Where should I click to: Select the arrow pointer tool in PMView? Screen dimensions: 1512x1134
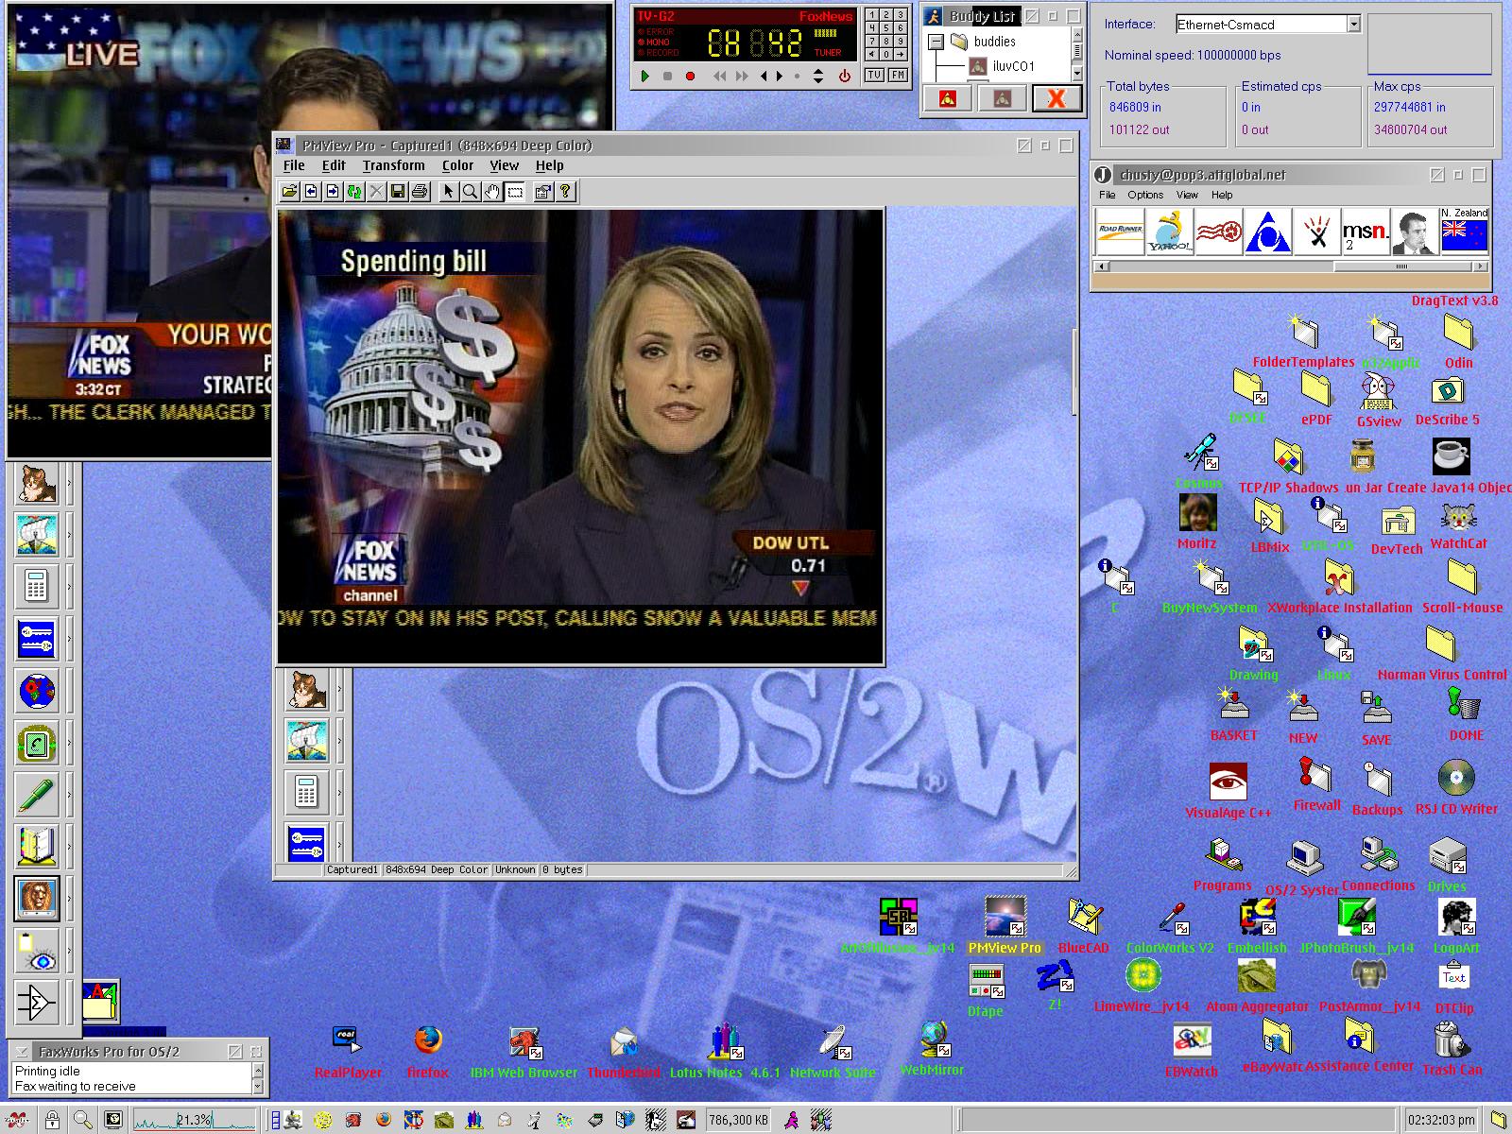(x=449, y=192)
